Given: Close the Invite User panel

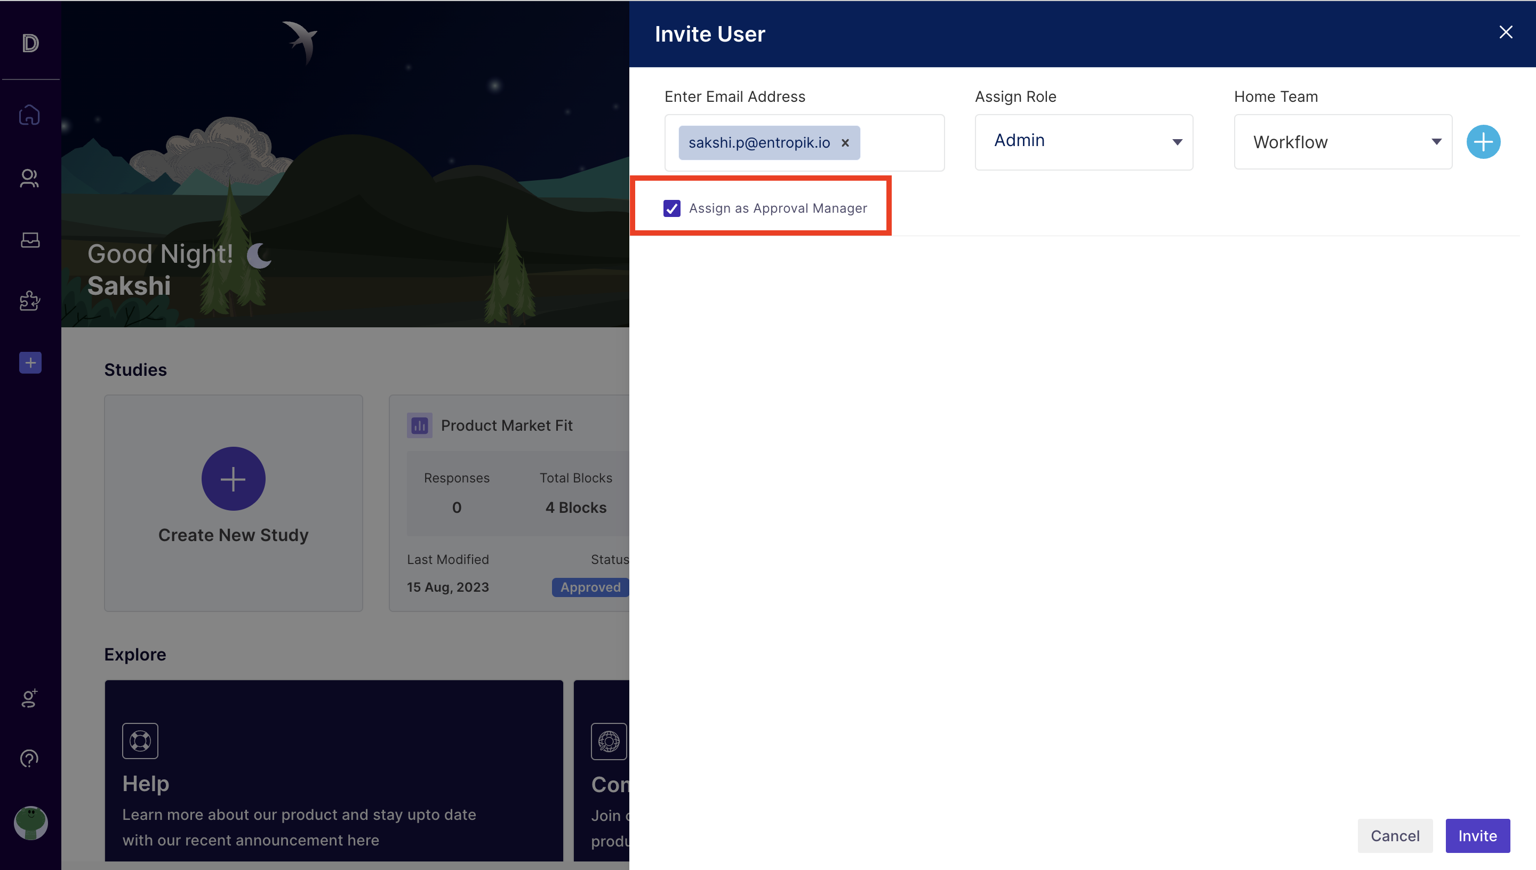Looking at the screenshot, I should coord(1506,33).
